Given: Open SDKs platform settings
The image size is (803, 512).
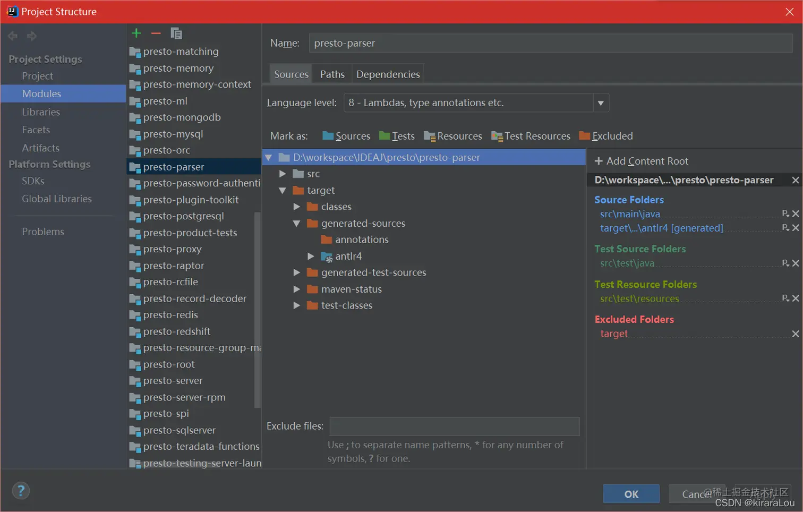Looking at the screenshot, I should pos(33,181).
